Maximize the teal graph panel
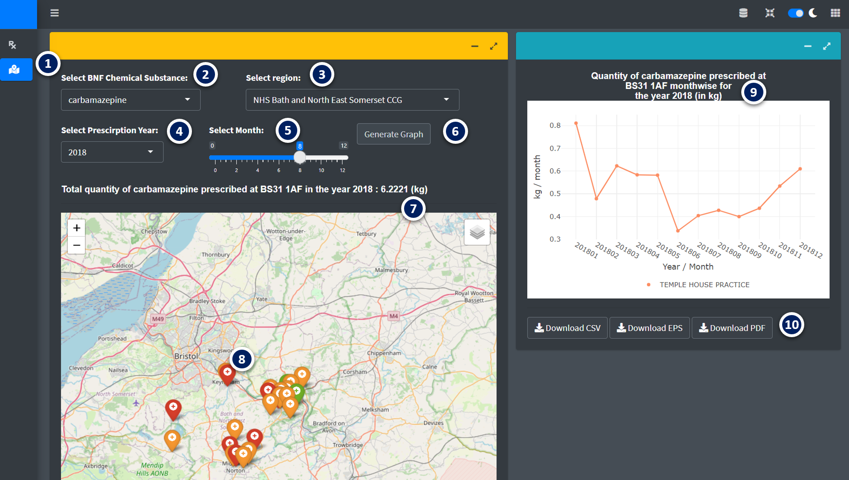849x480 pixels. [826, 46]
